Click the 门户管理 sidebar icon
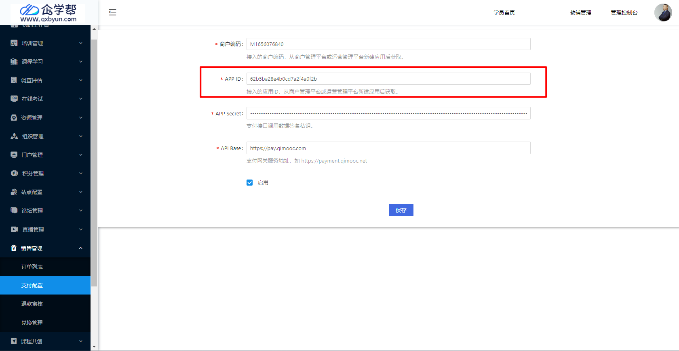Image resolution: width=679 pixels, height=351 pixels. 14,155
